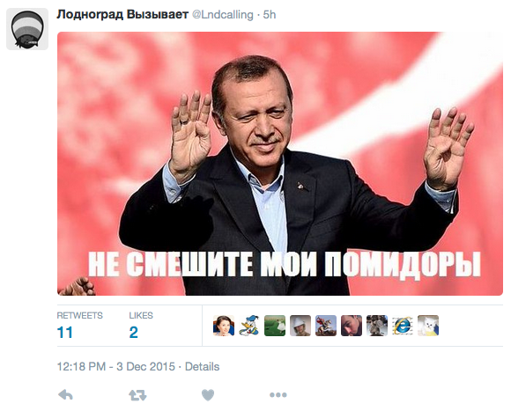511x411 pixels.
Task: Open the horse rider avatar profile
Action: [326, 326]
